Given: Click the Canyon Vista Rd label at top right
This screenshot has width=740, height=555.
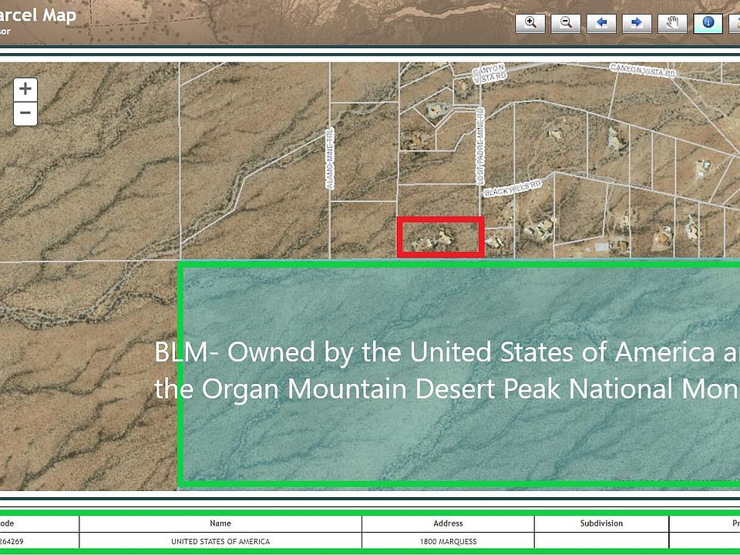Looking at the screenshot, I should [x=643, y=70].
